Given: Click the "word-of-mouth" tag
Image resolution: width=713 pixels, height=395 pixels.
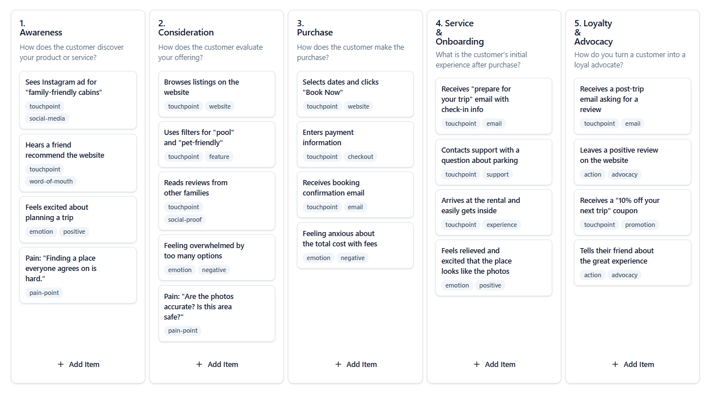Looking at the screenshot, I should (51, 181).
